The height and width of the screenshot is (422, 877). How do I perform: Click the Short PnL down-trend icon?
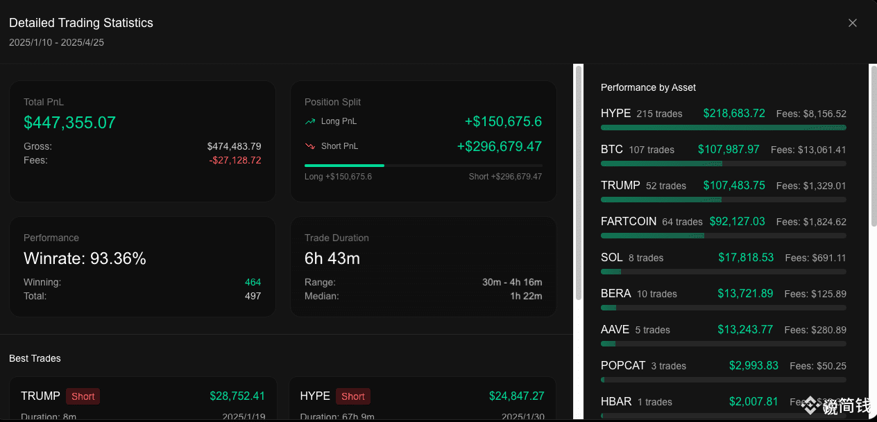click(310, 146)
